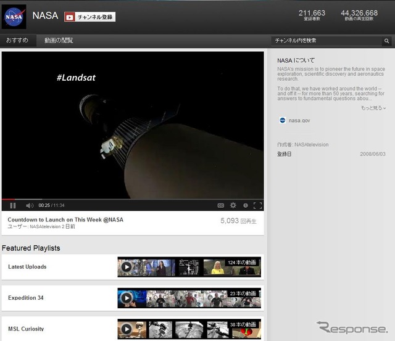Open the Latest Uploads playlist
This screenshot has width=395, height=341.
27,267
